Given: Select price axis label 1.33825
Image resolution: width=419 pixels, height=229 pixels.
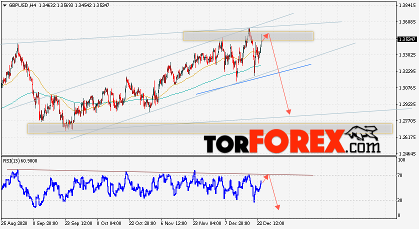Looking at the screenshot, I should (x=407, y=55).
